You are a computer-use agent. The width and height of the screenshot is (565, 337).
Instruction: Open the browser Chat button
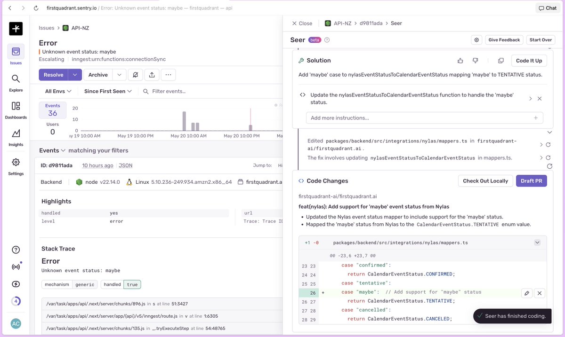point(547,8)
